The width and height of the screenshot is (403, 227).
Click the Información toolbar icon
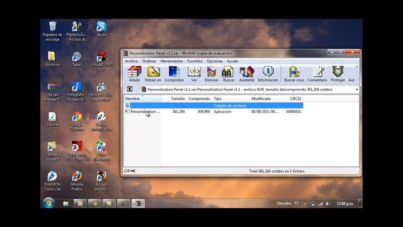[268, 74]
